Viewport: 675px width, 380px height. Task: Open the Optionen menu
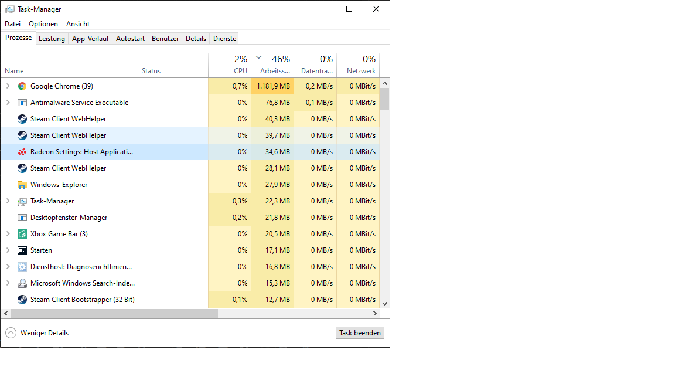(x=43, y=23)
